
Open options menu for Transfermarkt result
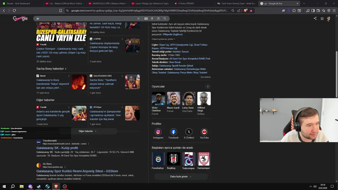pyautogui.click(x=89, y=144)
